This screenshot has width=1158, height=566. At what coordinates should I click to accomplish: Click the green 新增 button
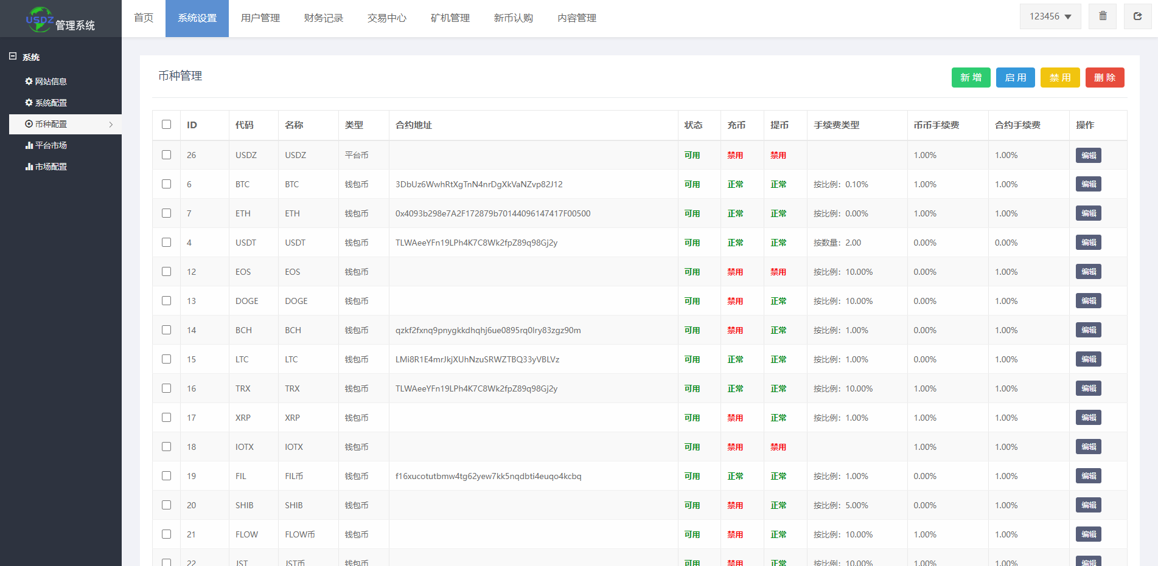coord(971,77)
